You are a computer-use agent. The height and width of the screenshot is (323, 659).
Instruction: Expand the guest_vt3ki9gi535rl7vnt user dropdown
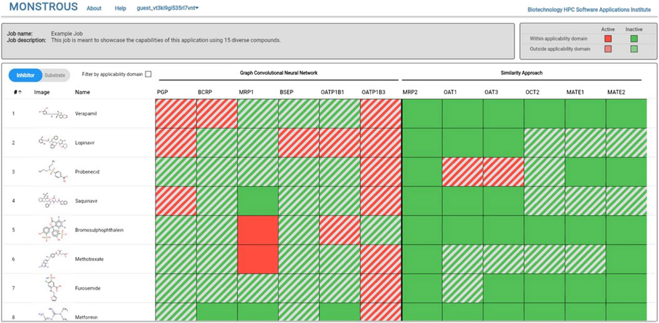(x=168, y=8)
